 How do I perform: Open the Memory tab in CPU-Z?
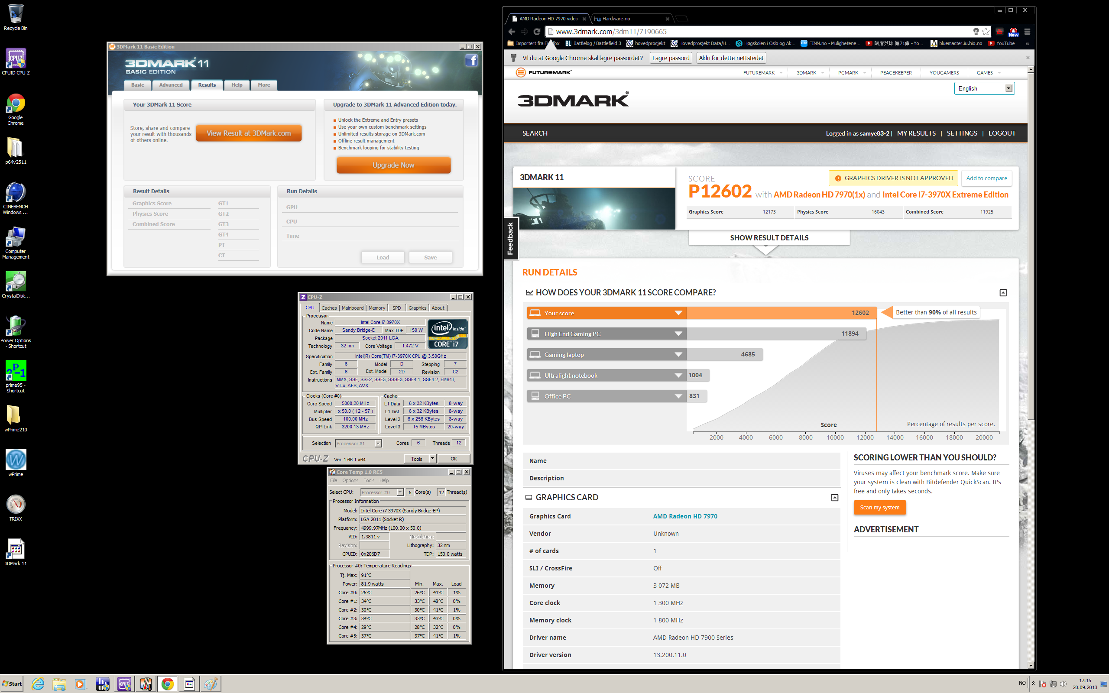pos(377,308)
